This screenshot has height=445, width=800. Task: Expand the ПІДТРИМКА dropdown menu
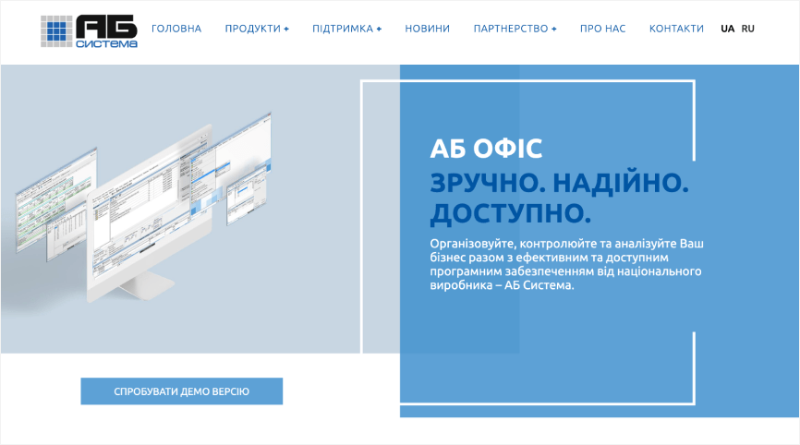point(347,29)
